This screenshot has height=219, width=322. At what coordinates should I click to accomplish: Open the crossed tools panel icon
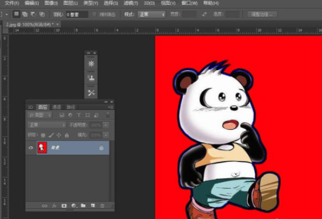91,93
